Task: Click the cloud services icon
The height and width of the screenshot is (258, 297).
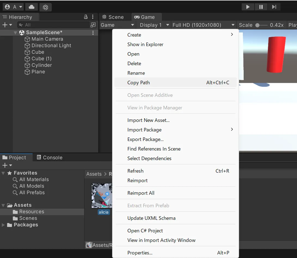Action: [32, 7]
